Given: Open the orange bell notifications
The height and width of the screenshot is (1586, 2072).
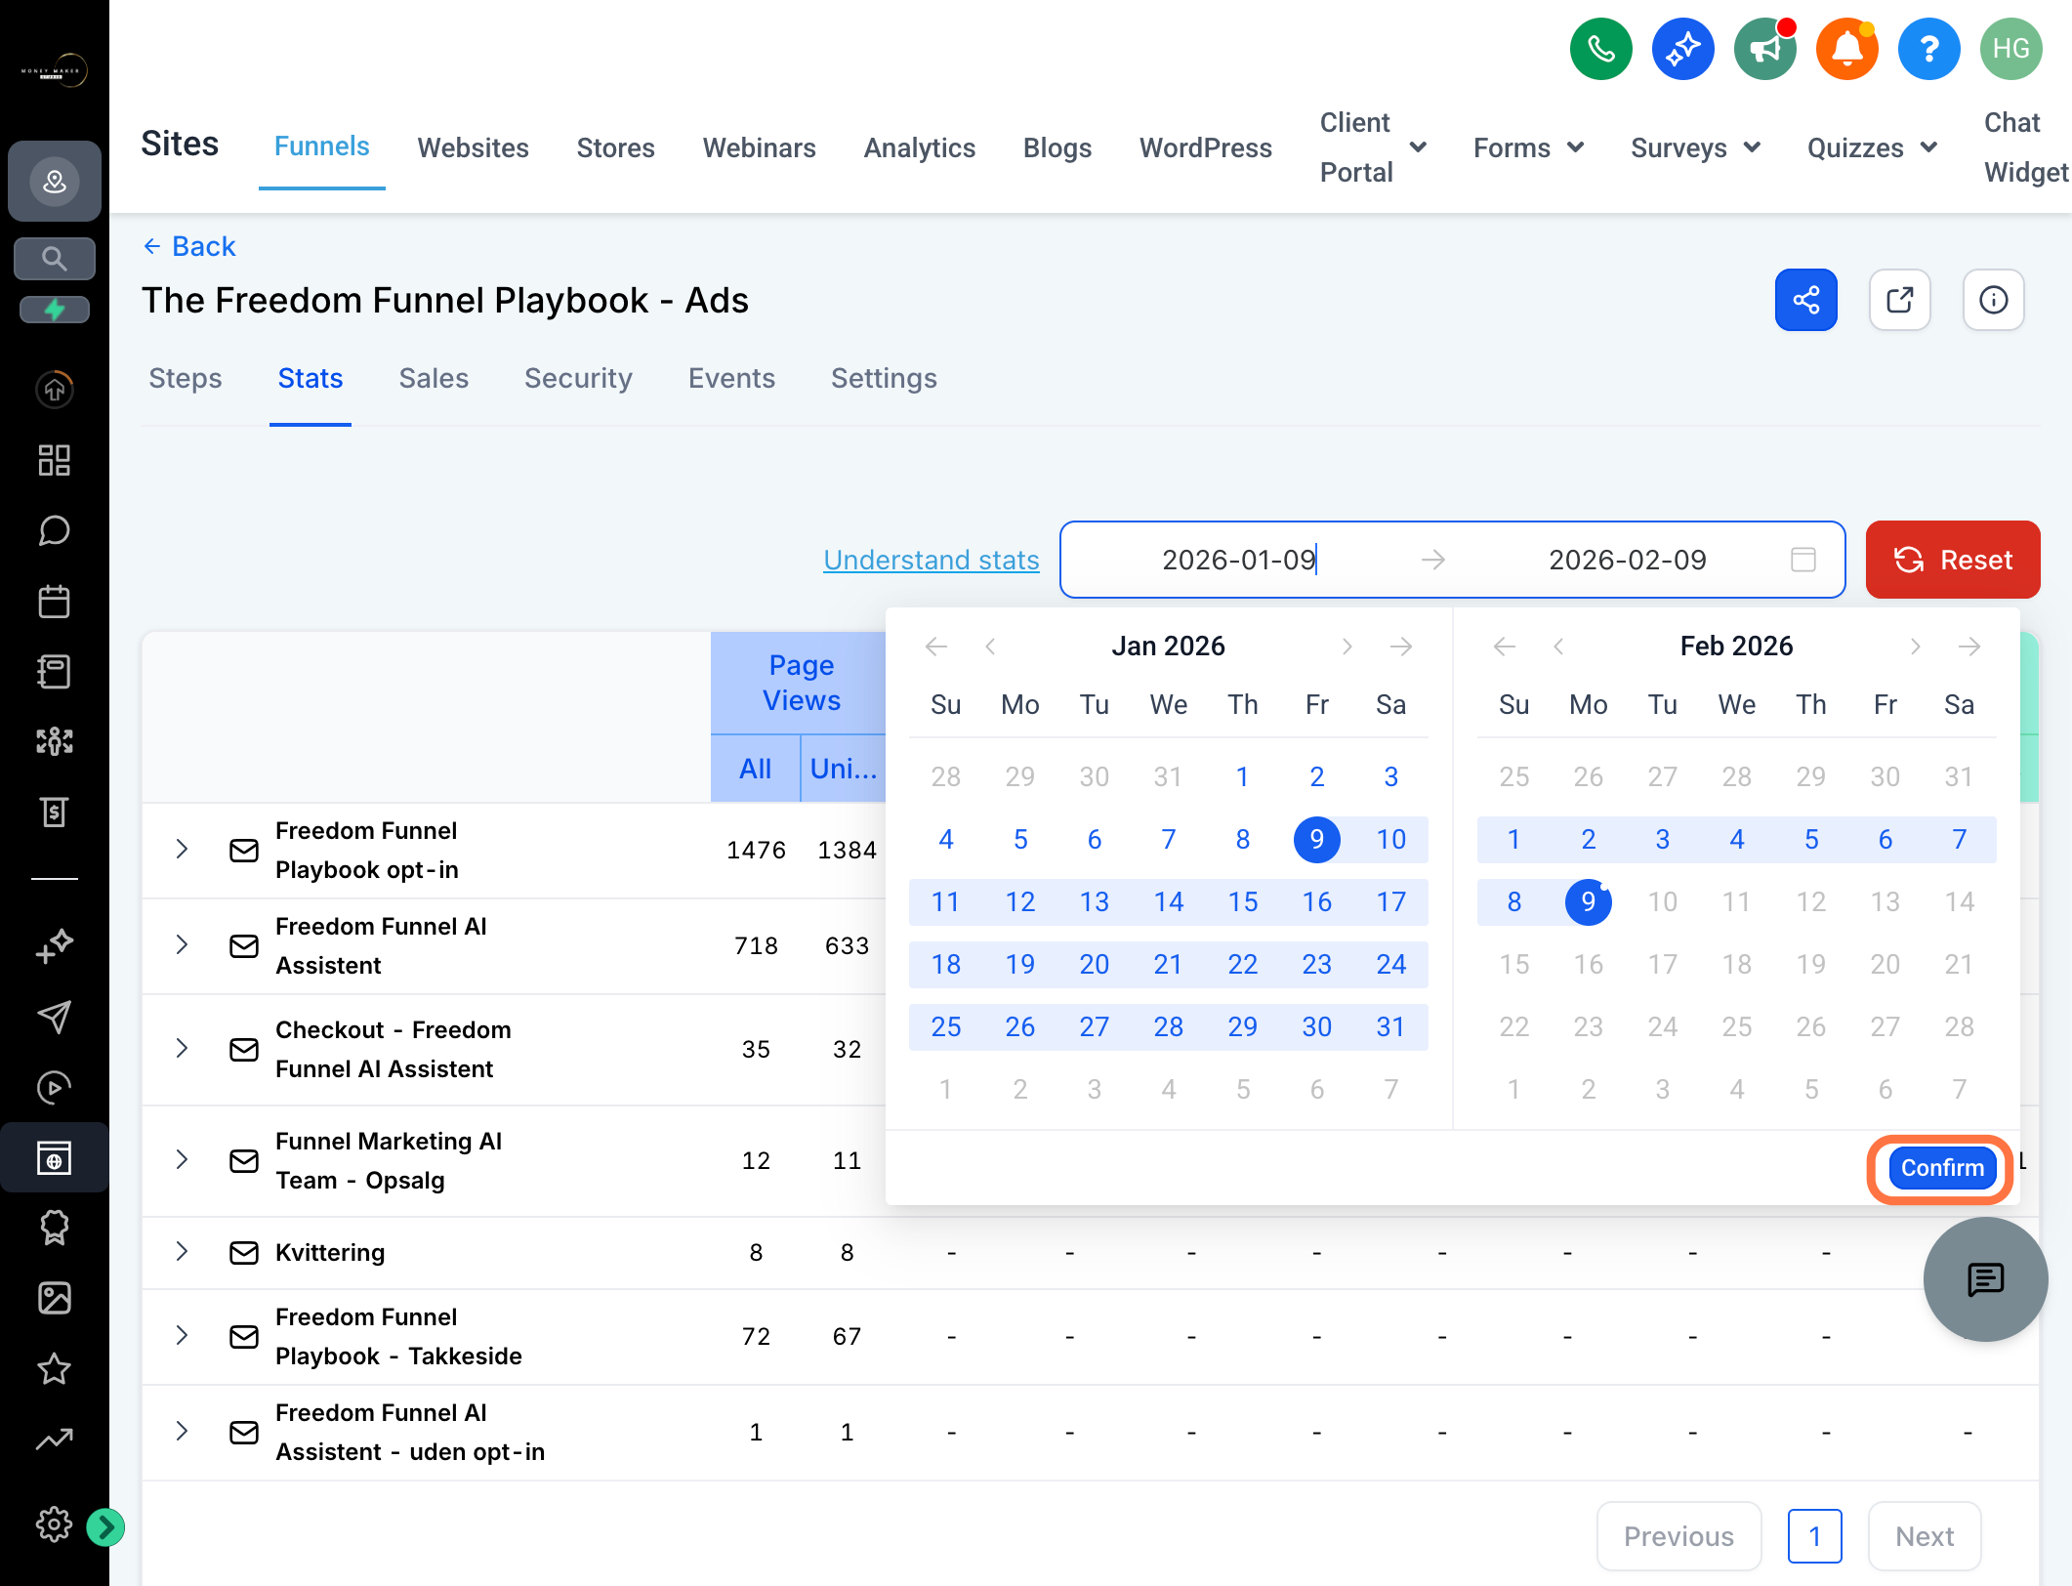Looking at the screenshot, I should (1846, 49).
